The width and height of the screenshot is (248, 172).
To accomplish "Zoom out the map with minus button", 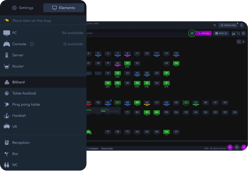I will pos(239,42).
